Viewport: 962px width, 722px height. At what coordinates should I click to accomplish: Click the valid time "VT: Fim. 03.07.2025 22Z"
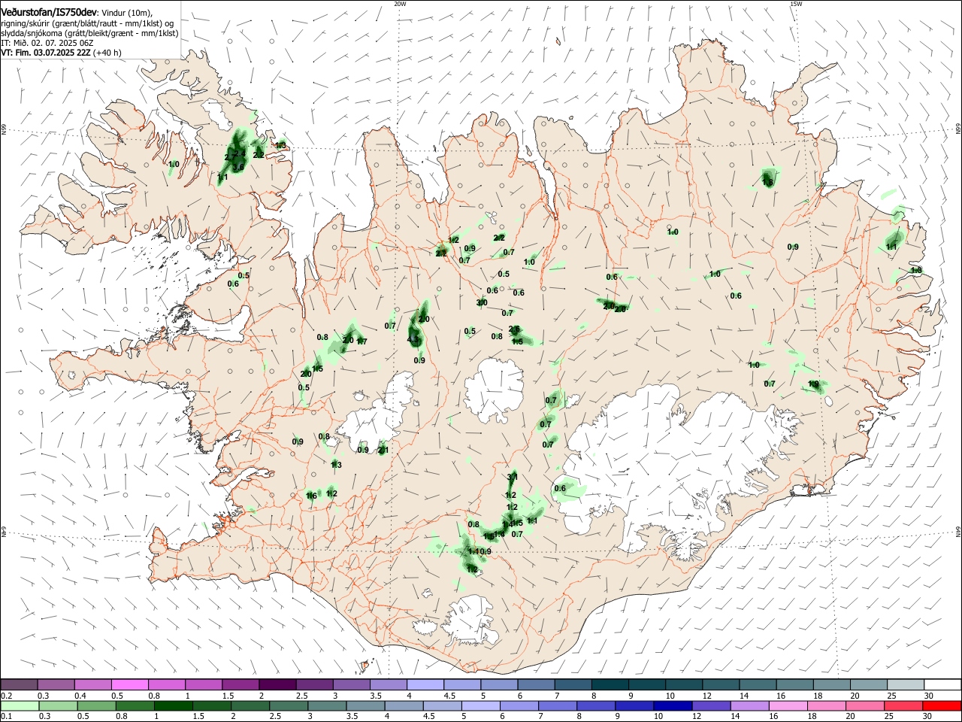point(46,53)
